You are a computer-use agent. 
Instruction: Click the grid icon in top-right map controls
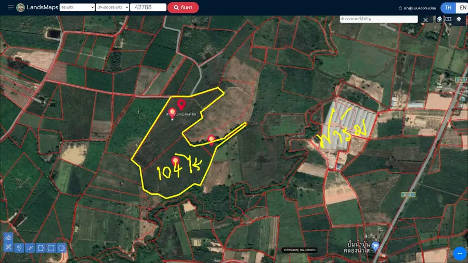(448, 19)
